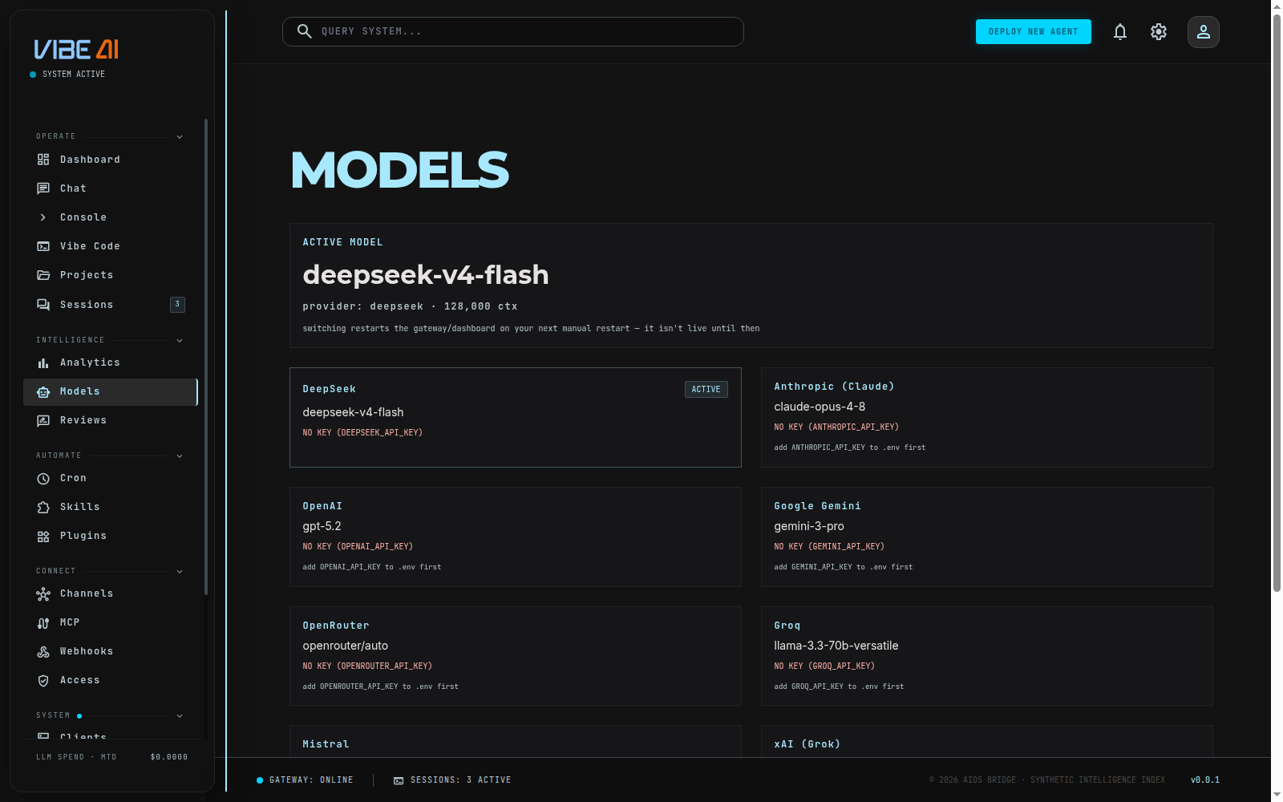Click the sessions terminal icon in status bar
Screen dimensions: 1283x802
pyautogui.click(x=399, y=780)
